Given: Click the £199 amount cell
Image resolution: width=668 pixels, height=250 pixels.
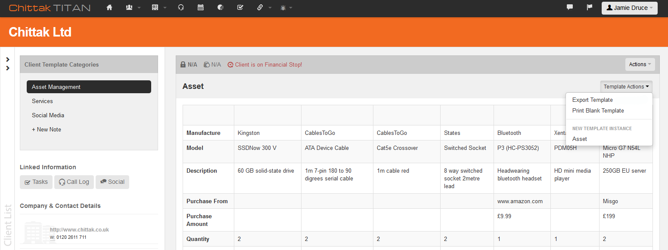Looking at the screenshot, I should [626, 220].
